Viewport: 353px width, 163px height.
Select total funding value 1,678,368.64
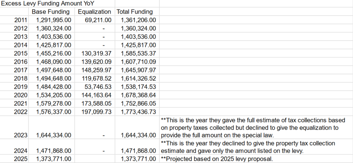[x=139, y=95]
